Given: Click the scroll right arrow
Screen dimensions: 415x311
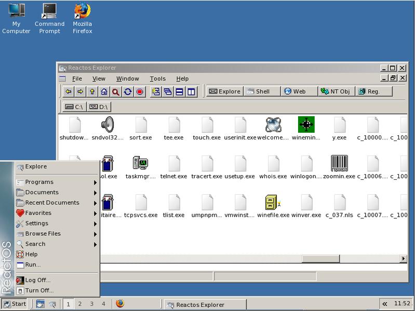Looking at the screenshot, I should click(404, 259).
